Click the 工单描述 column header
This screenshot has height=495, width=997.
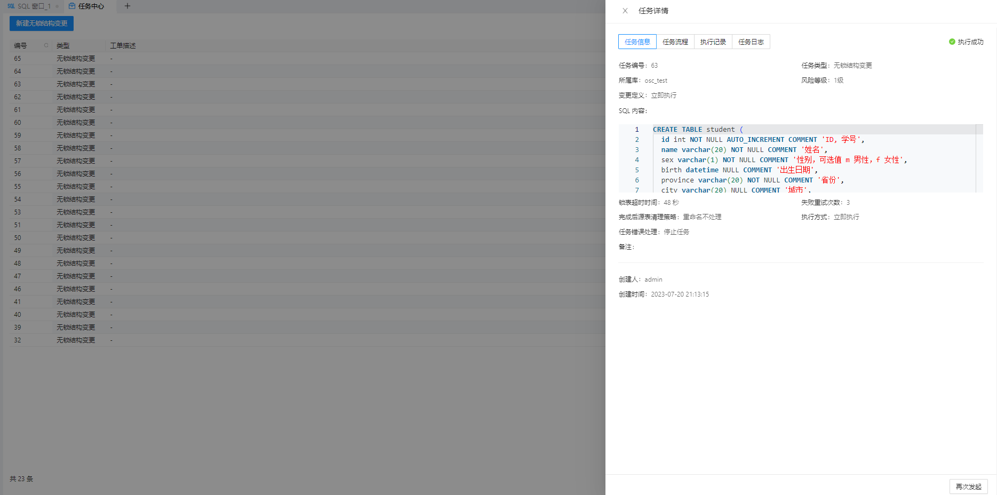[123, 46]
